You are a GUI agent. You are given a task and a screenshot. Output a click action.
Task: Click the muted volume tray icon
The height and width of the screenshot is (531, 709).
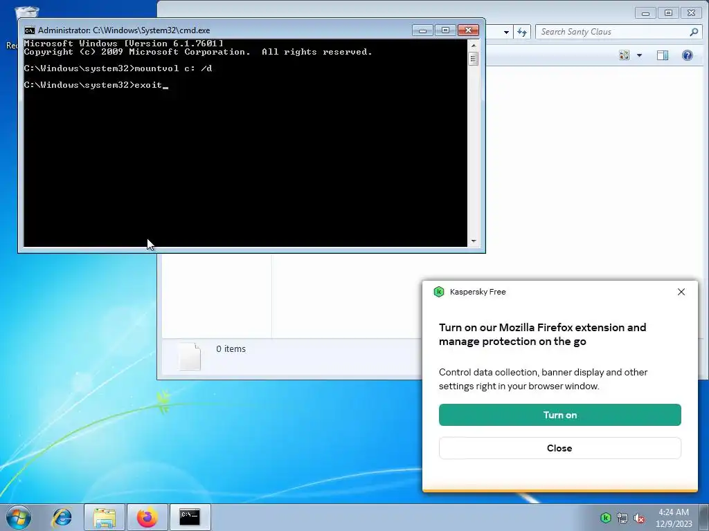tap(639, 518)
